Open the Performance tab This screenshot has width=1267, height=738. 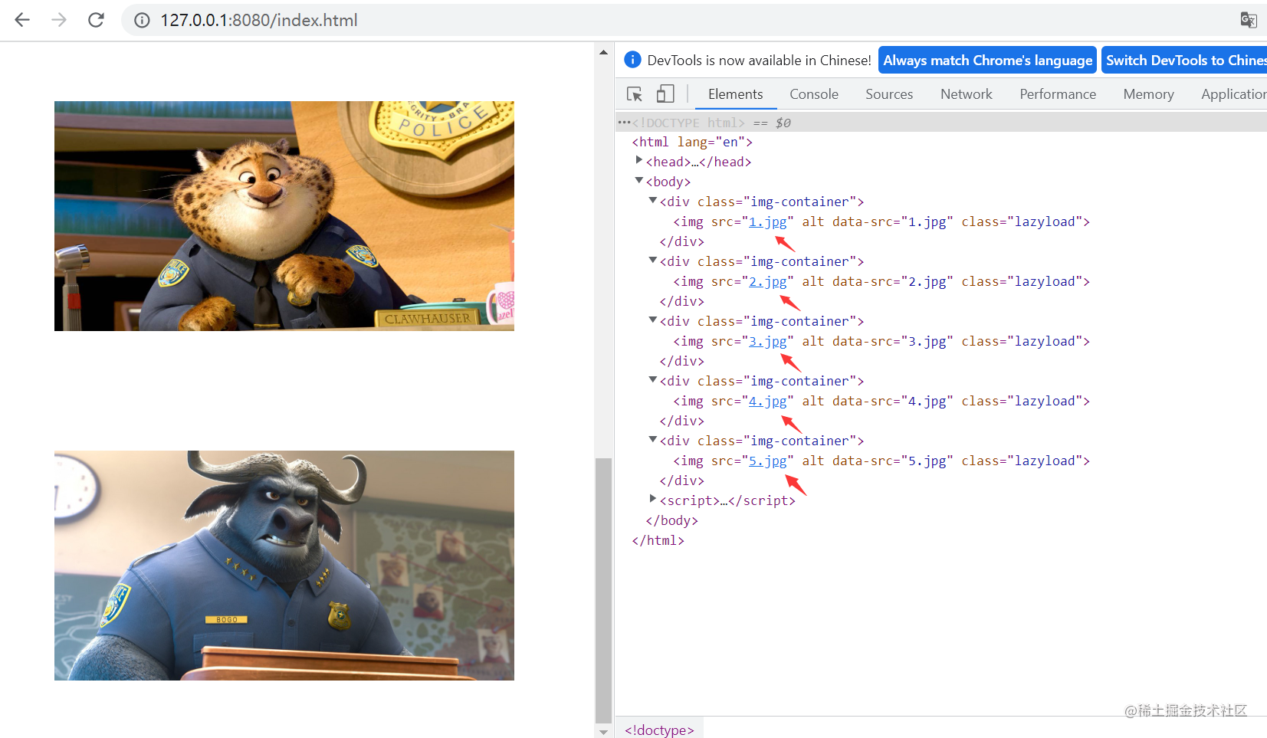click(1058, 94)
